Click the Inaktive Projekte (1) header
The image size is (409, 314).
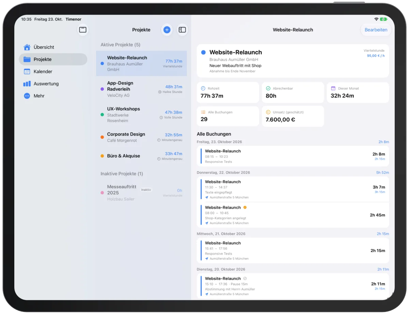[122, 174]
